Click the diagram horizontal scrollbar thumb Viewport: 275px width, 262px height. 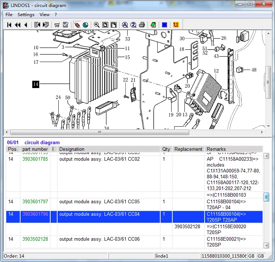100,132
